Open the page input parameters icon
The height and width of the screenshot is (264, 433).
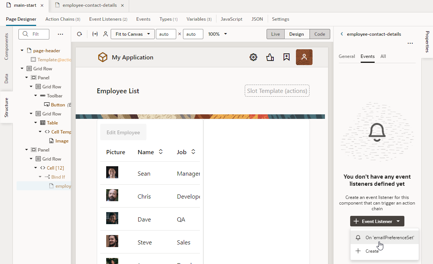(95, 34)
